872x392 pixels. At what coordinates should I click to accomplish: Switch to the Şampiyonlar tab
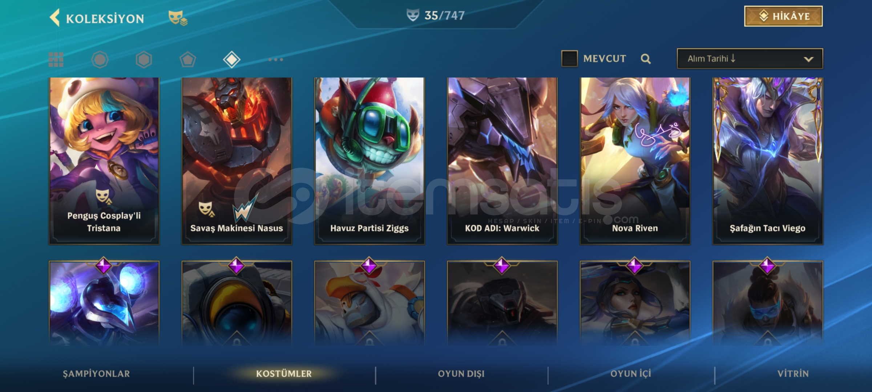96,374
